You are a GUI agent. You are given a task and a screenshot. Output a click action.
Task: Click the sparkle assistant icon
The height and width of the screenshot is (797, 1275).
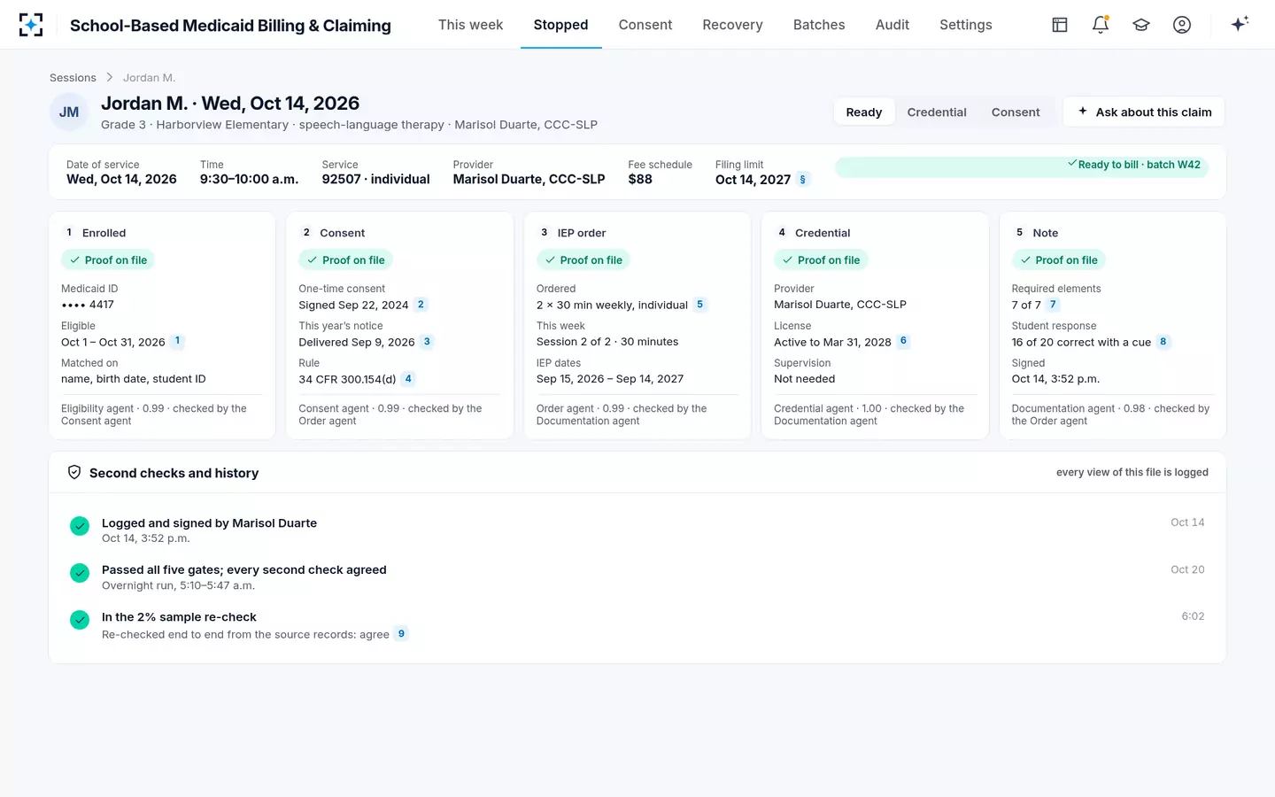[x=1240, y=24]
